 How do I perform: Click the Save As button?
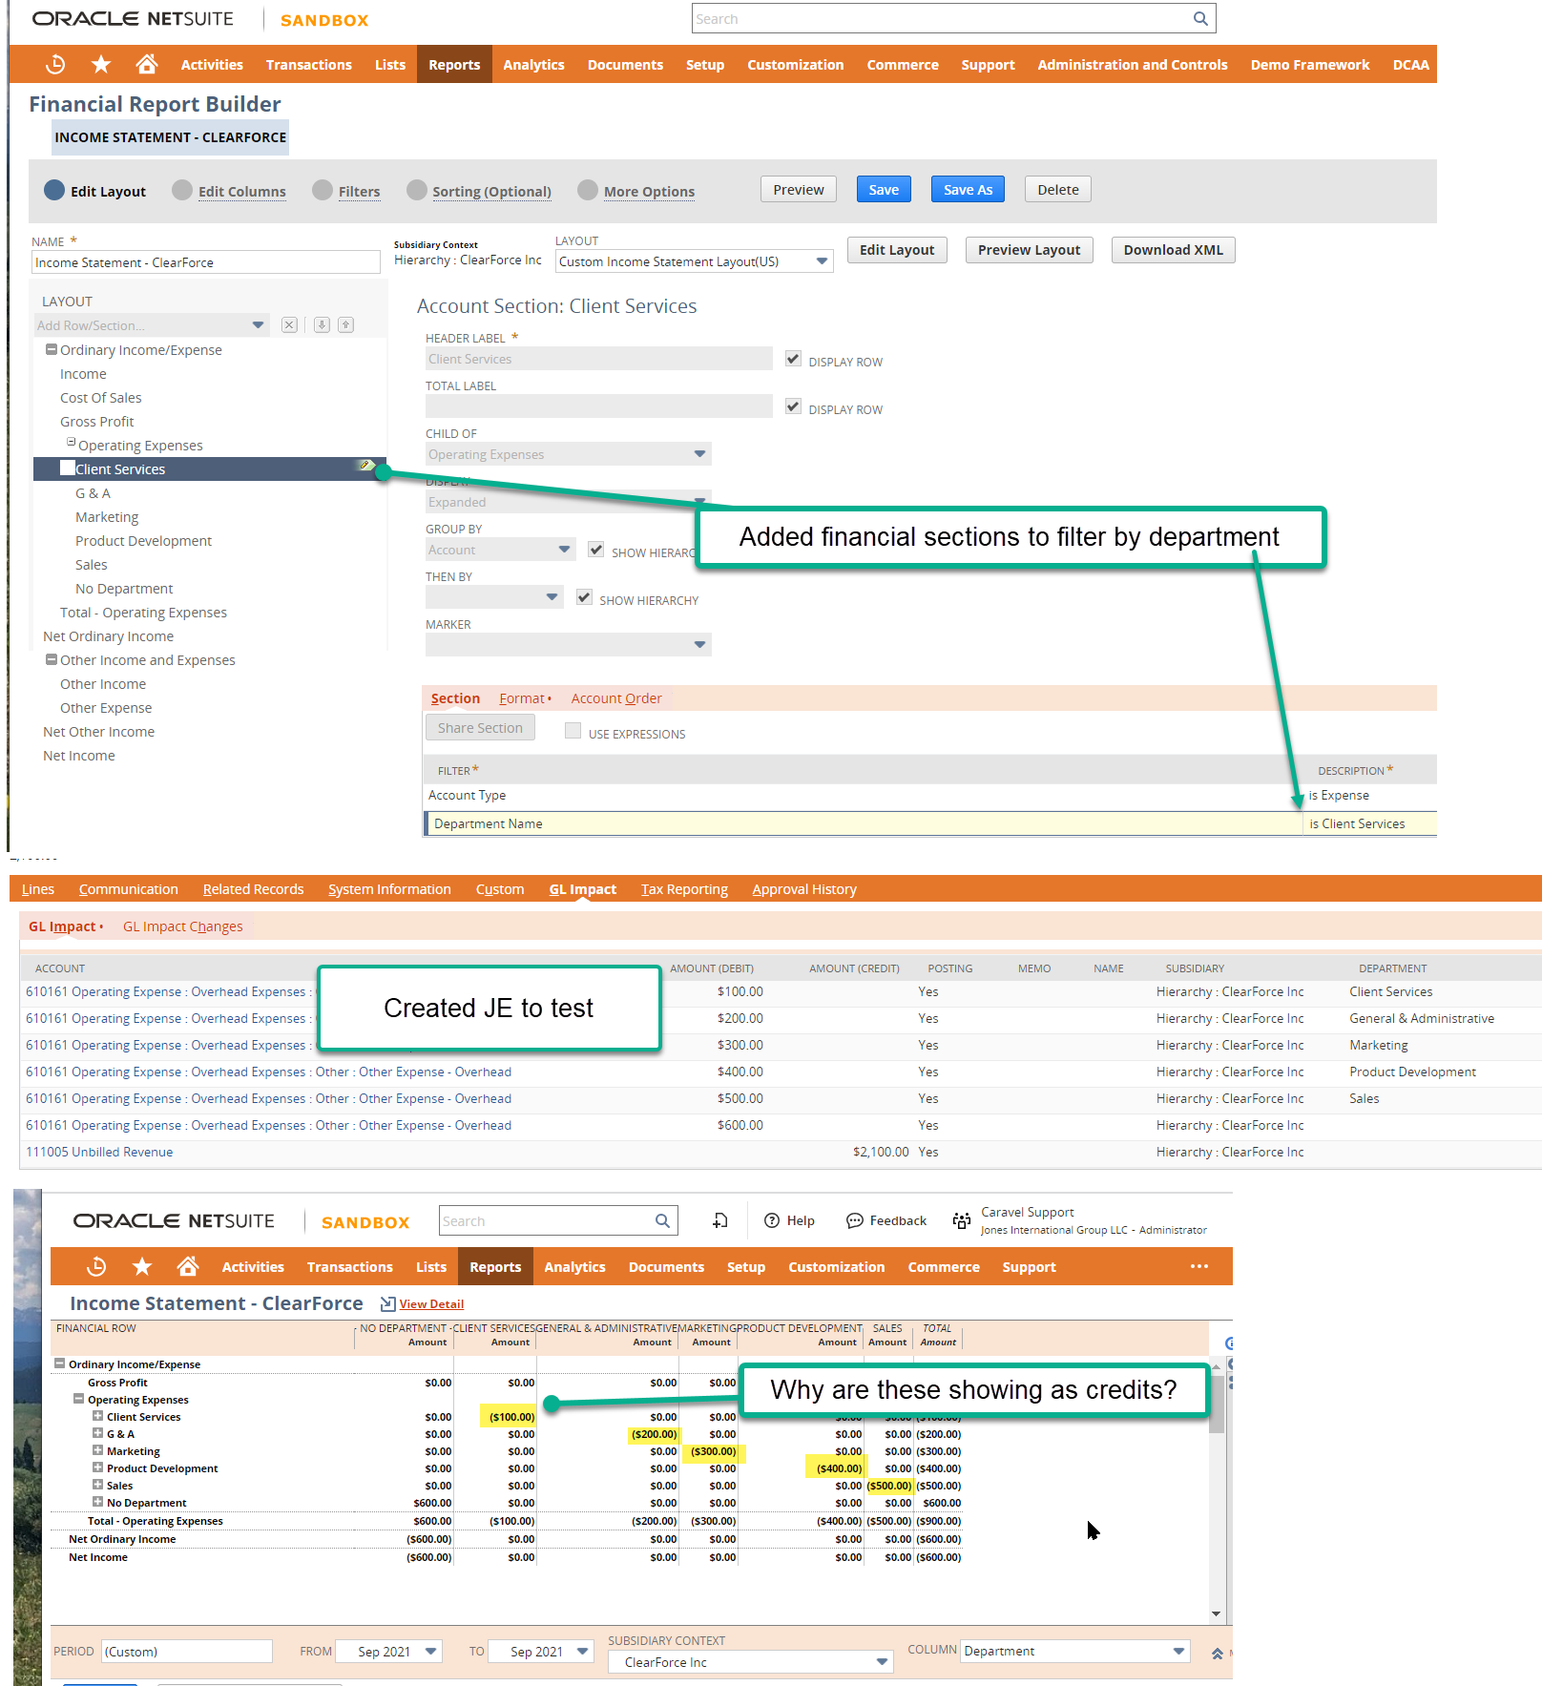968,190
